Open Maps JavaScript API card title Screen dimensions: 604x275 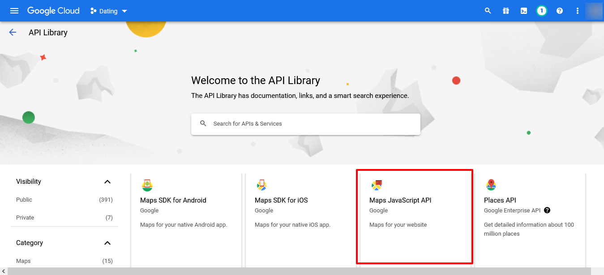coord(400,200)
